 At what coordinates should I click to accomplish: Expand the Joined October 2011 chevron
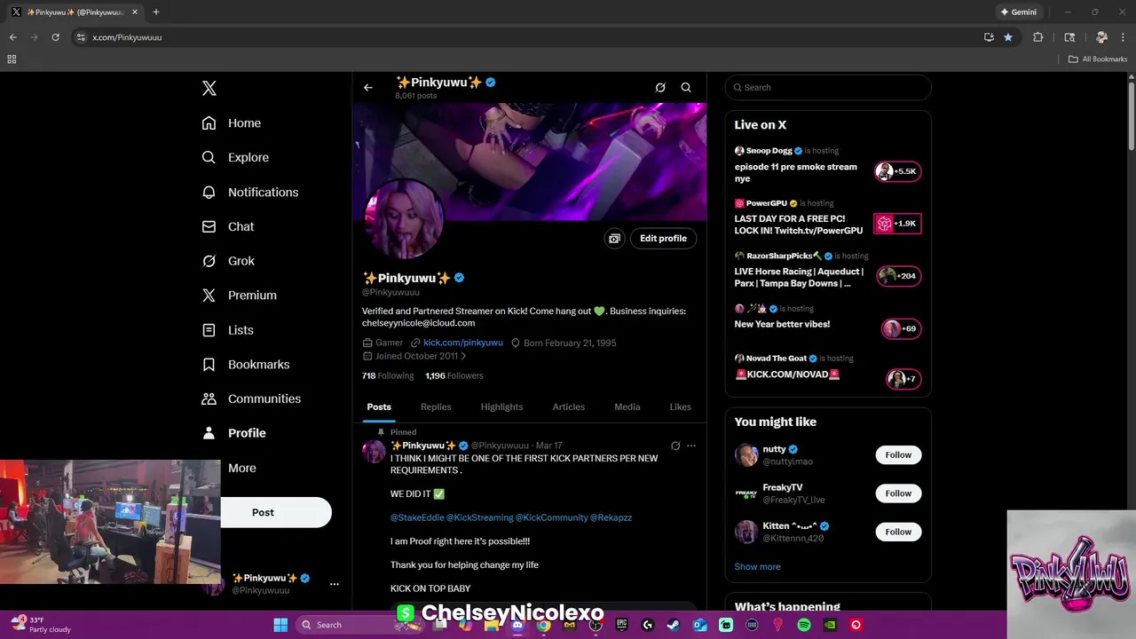tap(463, 356)
